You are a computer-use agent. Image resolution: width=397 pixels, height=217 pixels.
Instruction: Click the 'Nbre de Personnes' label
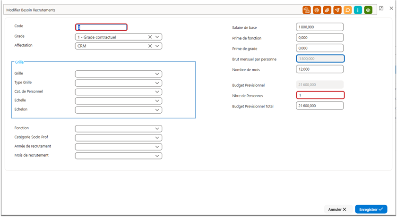click(x=248, y=96)
